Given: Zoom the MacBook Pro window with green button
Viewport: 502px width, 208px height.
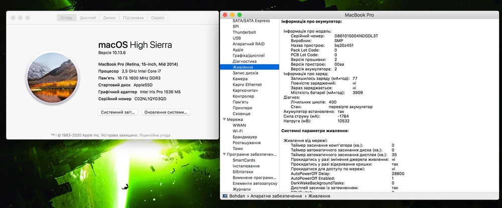Looking at the screenshot, I should click(239, 15).
